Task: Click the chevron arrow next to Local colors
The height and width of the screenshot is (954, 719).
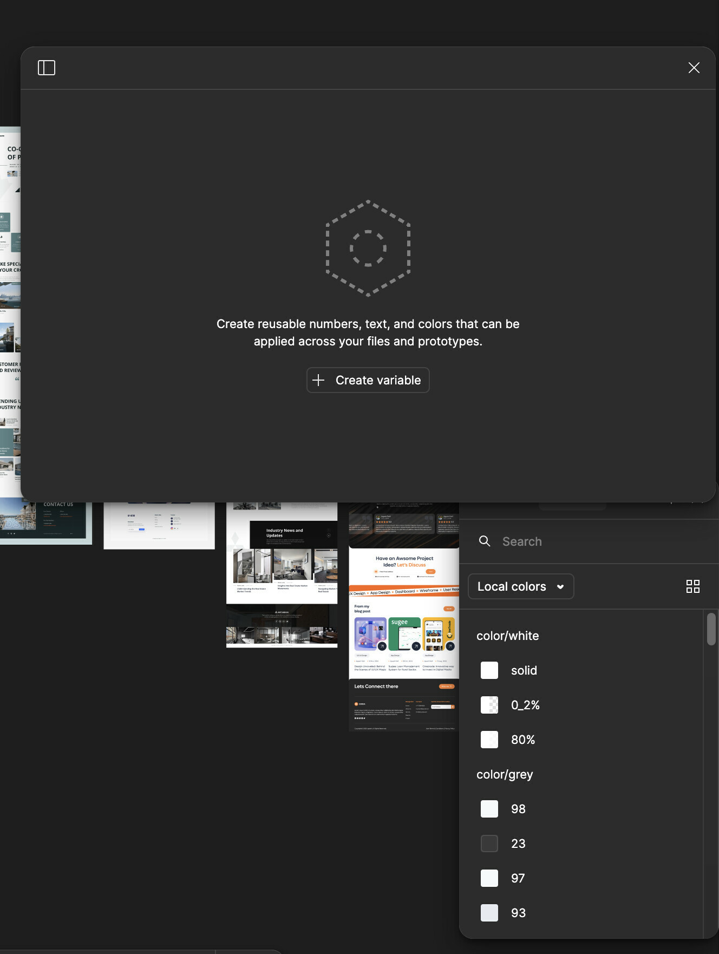Action: 560,587
